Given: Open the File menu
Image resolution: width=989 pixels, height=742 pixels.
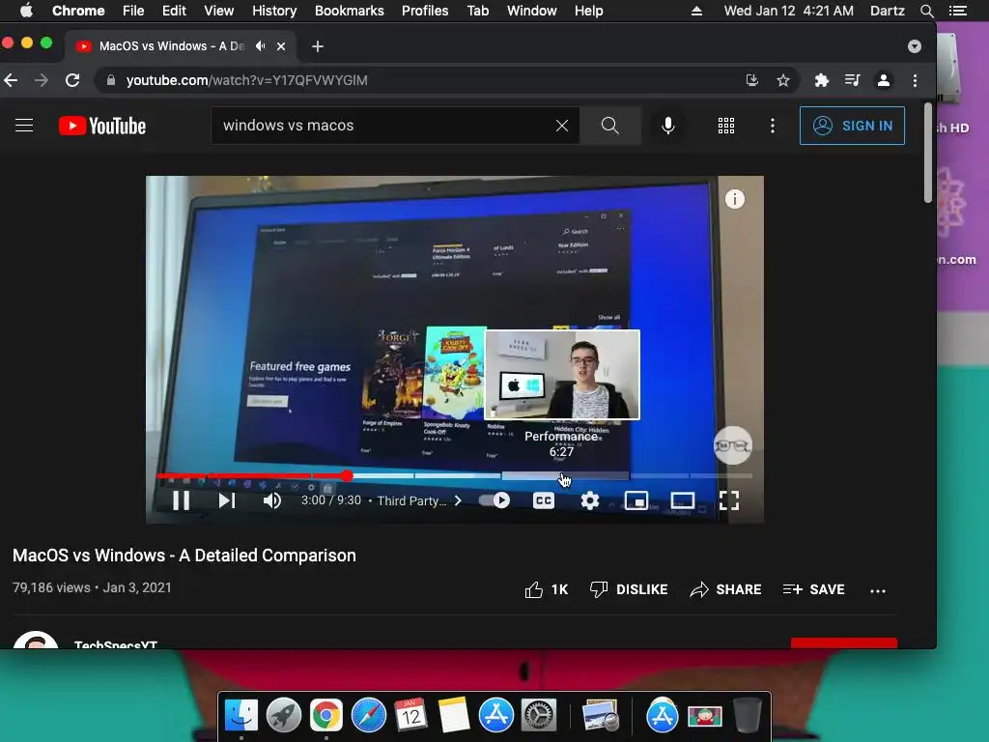Looking at the screenshot, I should point(133,11).
